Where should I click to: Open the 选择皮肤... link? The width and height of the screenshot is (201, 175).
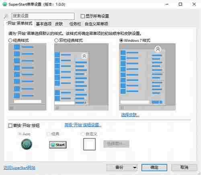pos(130,115)
